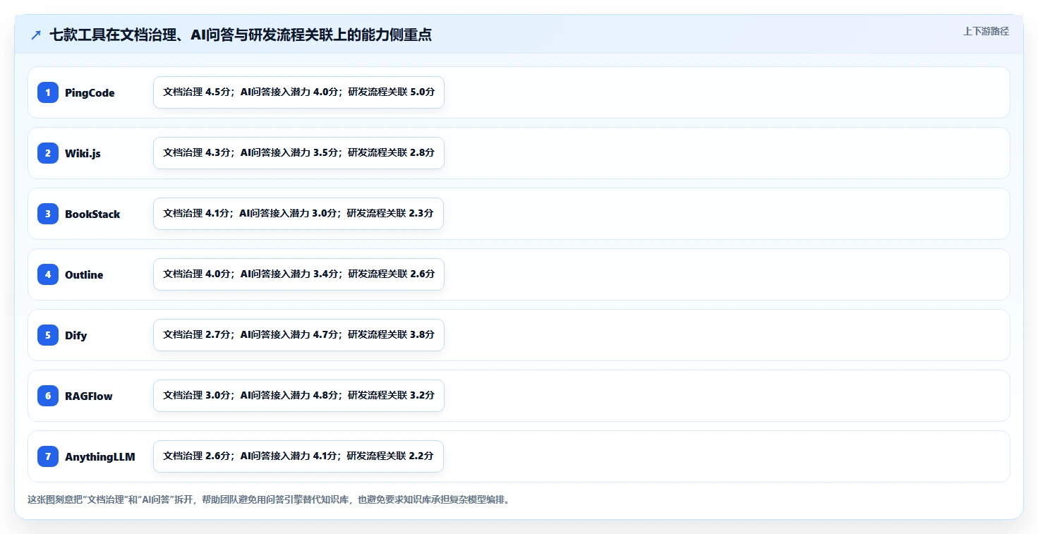Click the footnote text starting 这张图刻意把
This screenshot has height=534, width=1038.
(268, 500)
